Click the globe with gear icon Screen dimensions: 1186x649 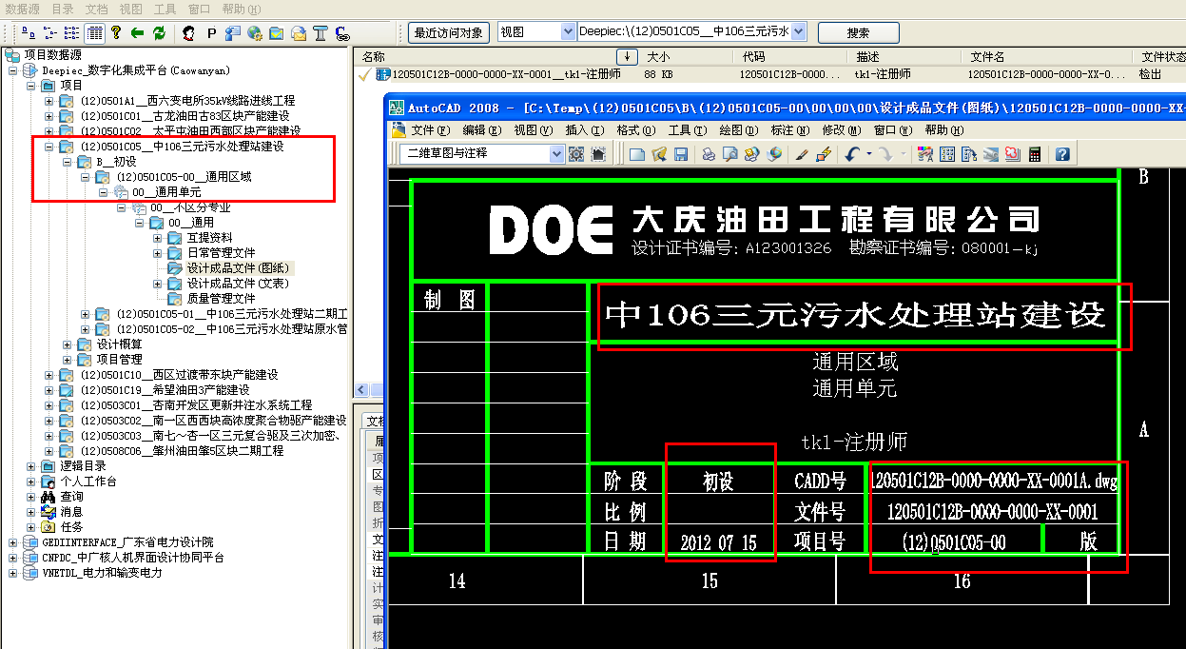(255, 33)
